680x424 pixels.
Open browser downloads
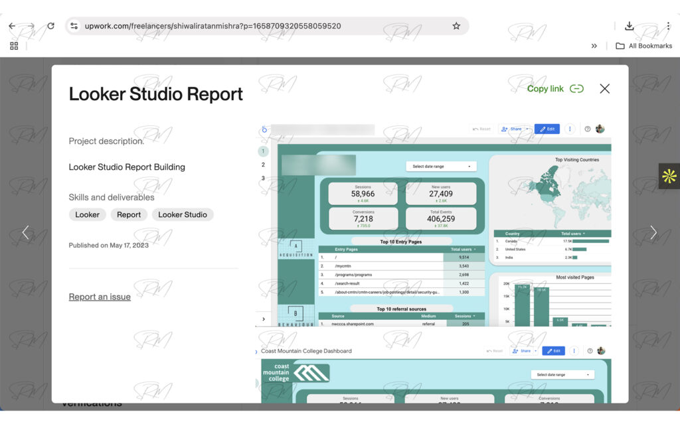click(629, 26)
